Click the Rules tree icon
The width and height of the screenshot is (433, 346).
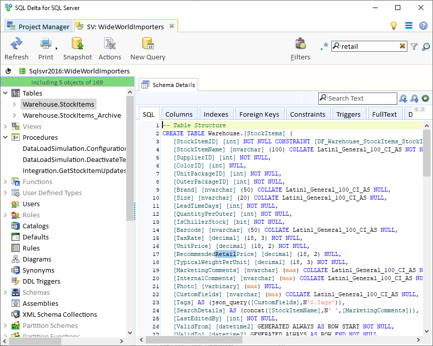click(x=16, y=248)
